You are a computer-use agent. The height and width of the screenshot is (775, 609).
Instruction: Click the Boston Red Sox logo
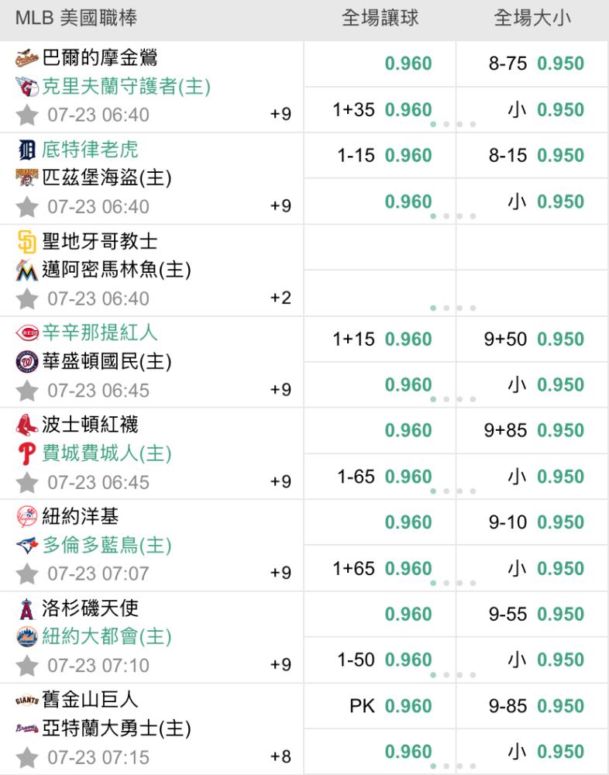pyautogui.click(x=26, y=425)
